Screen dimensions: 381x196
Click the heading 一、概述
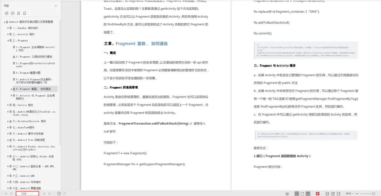tap(110, 53)
